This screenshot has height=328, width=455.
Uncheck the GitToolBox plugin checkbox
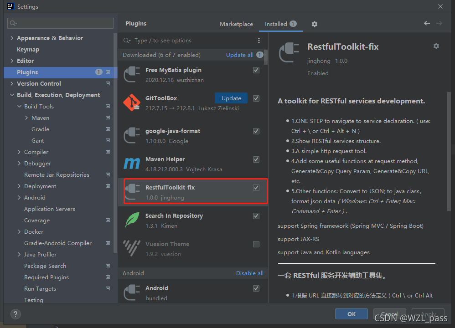[x=256, y=98]
